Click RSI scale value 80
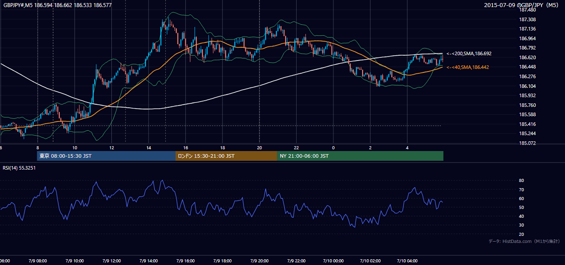This screenshot has height=265, width=565. pyautogui.click(x=521, y=181)
